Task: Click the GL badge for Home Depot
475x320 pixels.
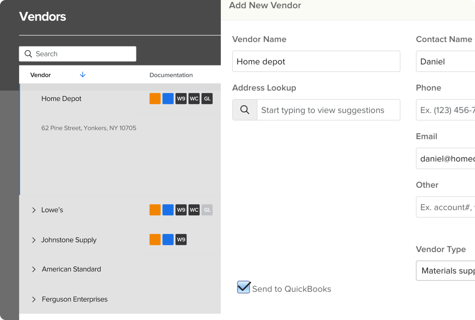Action: coord(207,99)
